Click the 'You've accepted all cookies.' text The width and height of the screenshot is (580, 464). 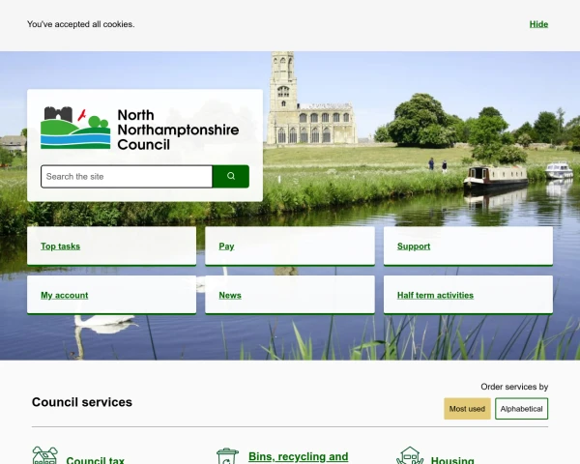click(x=80, y=24)
